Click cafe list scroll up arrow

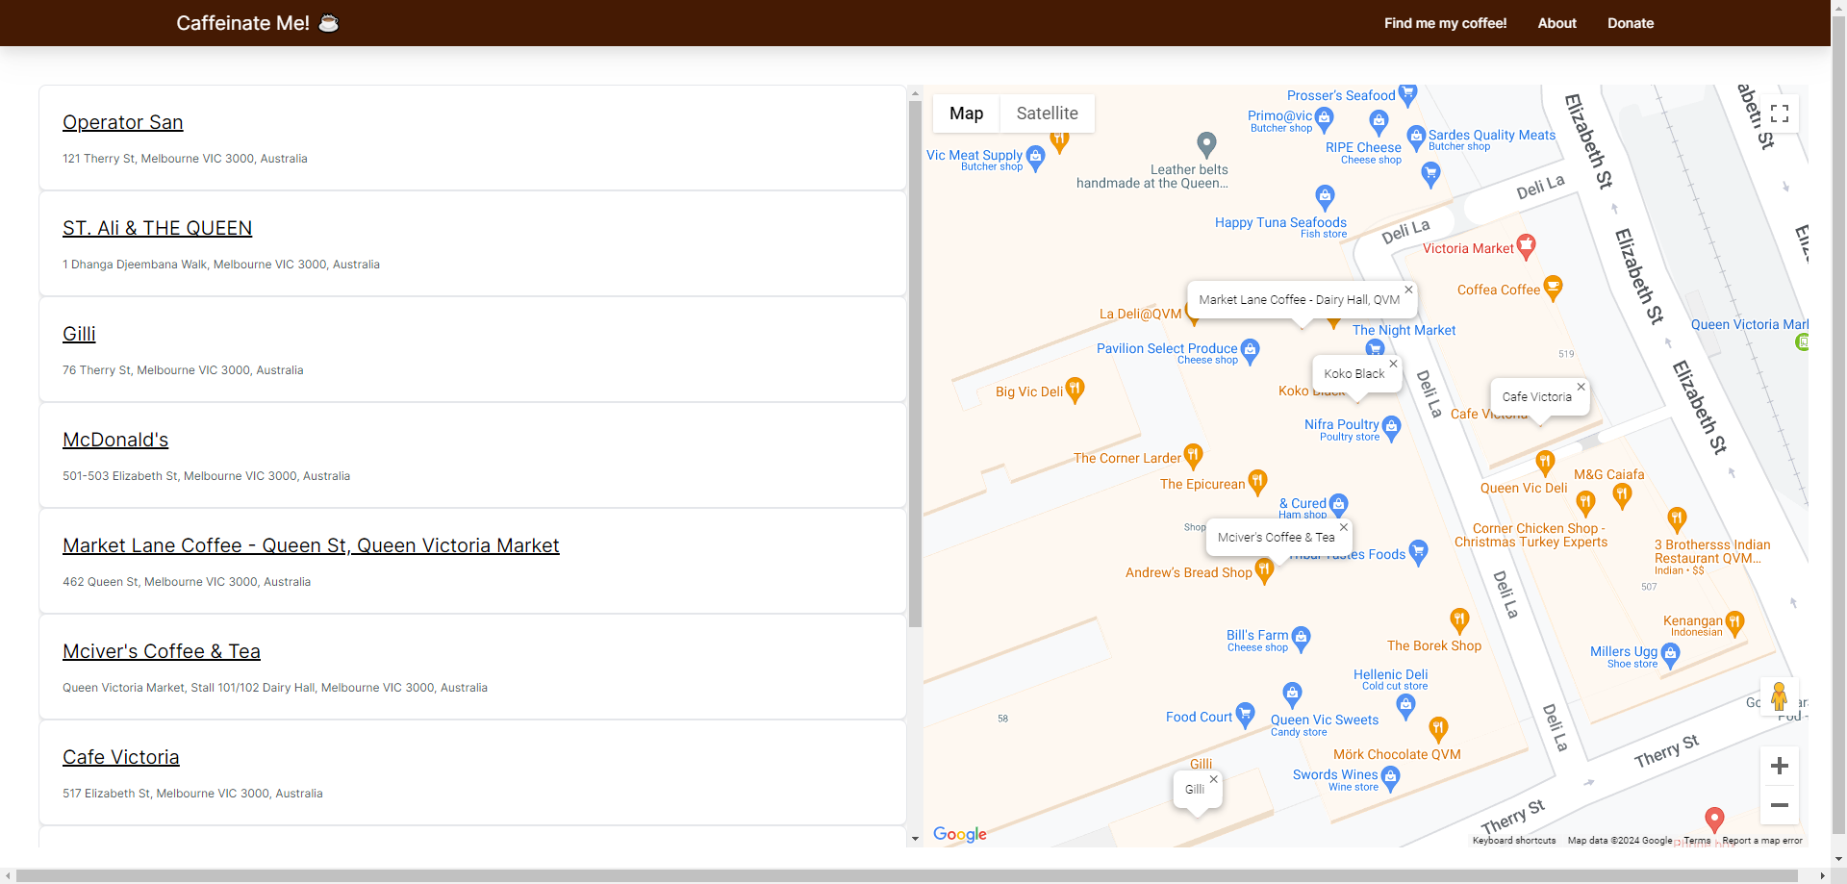915,92
